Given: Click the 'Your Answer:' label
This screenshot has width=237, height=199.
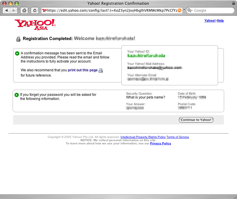Looking at the screenshot, I should (135, 104).
